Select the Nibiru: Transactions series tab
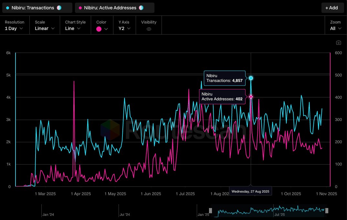Viewport: 347px width, 220px height. click(x=37, y=8)
